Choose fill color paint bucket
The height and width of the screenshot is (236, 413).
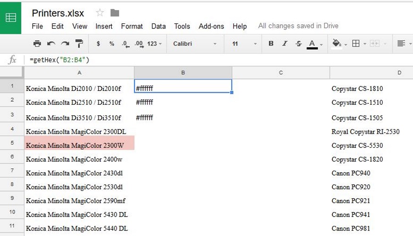336,44
